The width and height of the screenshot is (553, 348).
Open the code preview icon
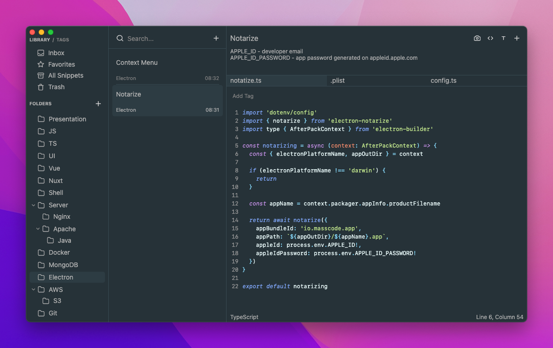point(490,39)
